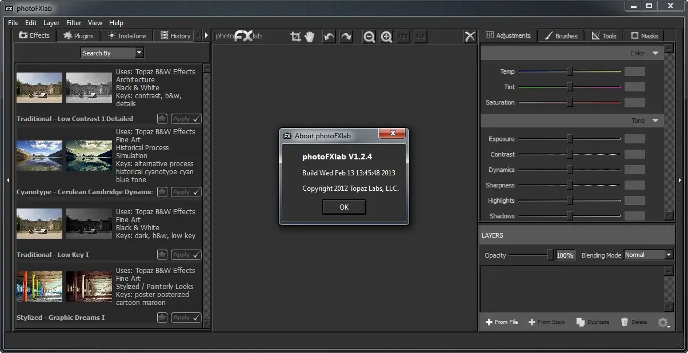Switch to the InstaTone tab
The image size is (688, 353).
tap(127, 35)
